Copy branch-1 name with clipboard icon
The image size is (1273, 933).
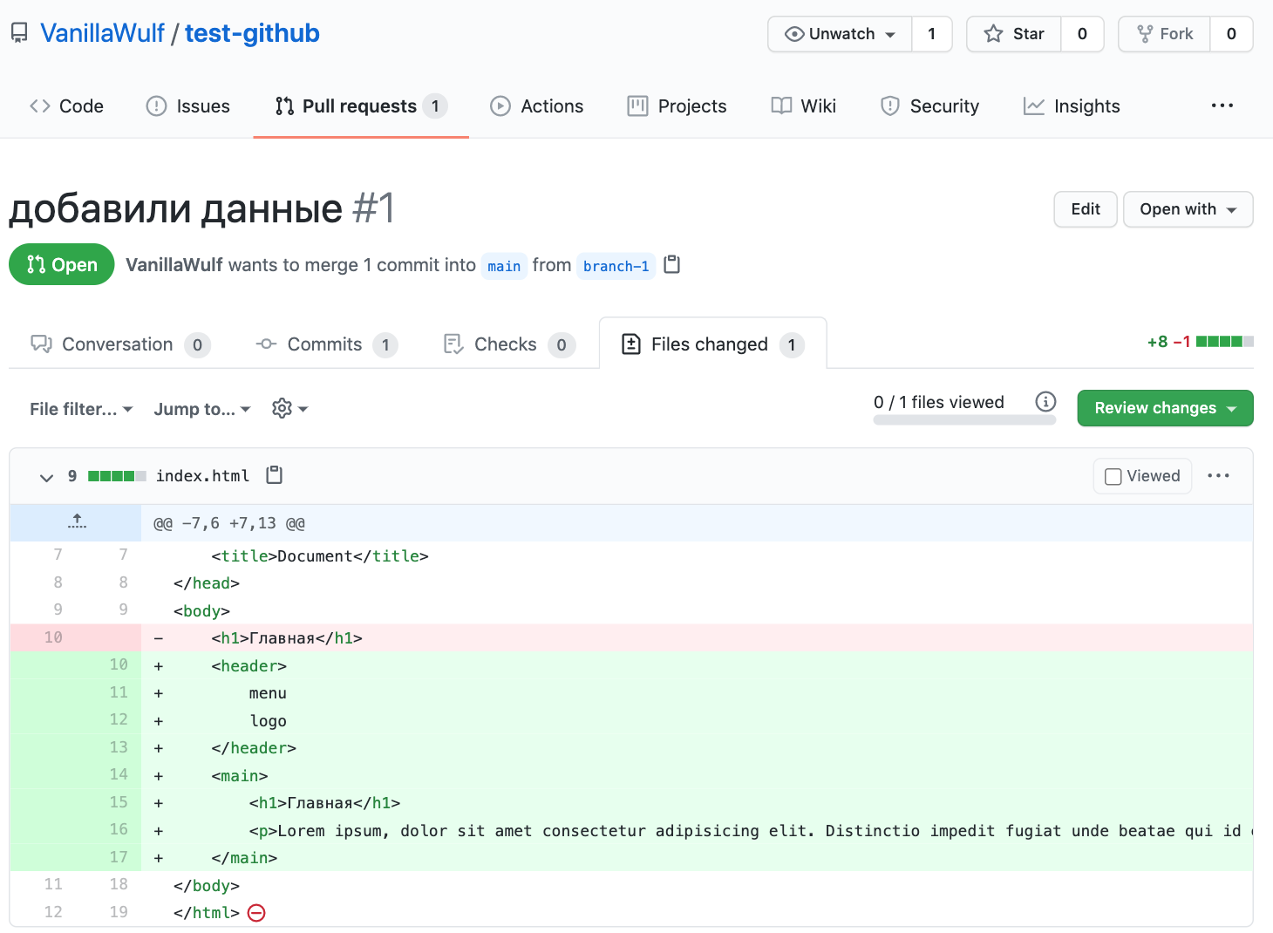coord(671,264)
